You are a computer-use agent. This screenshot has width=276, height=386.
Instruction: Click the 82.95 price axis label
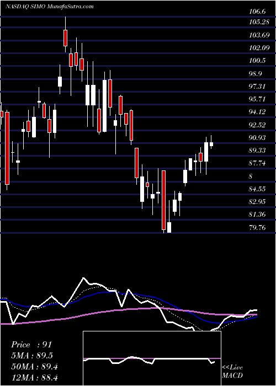pyautogui.click(x=258, y=202)
